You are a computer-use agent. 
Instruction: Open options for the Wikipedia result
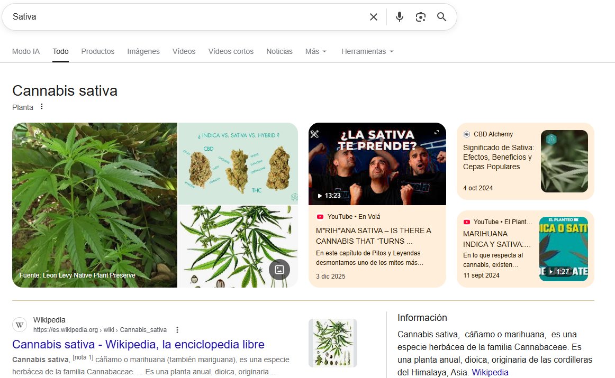point(177,330)
